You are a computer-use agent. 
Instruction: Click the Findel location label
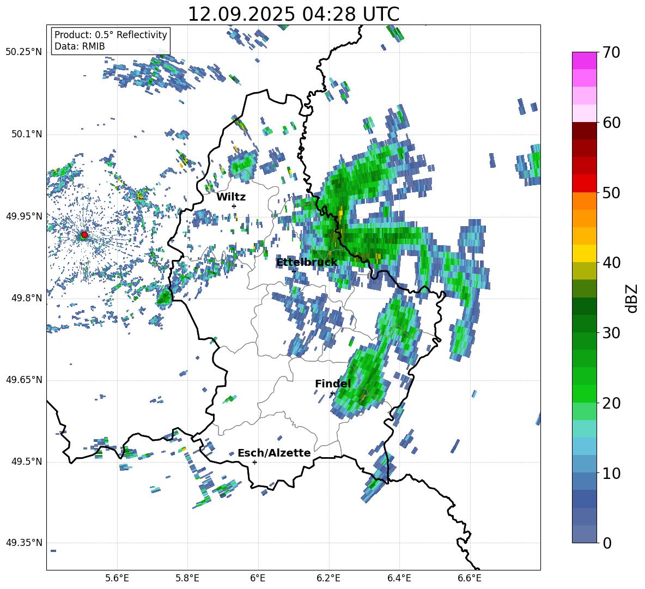click(333, 384)
